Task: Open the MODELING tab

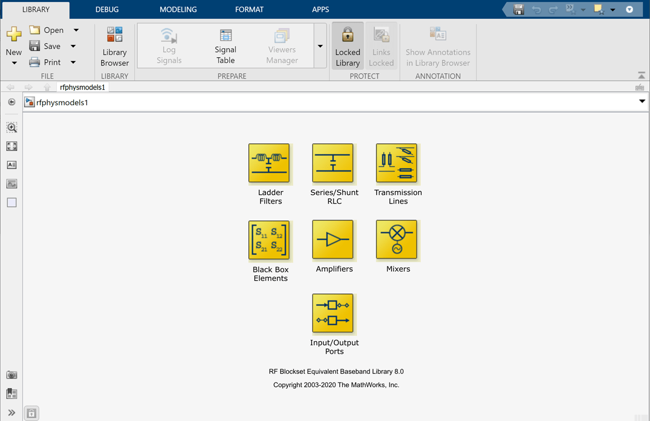Action: pyautogui.click(x=178, y=9)
